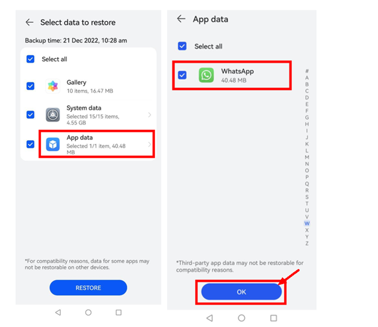Tap the blue RESTORE button
Viewport: 378px width, 327px height.
tap(88, 288)
